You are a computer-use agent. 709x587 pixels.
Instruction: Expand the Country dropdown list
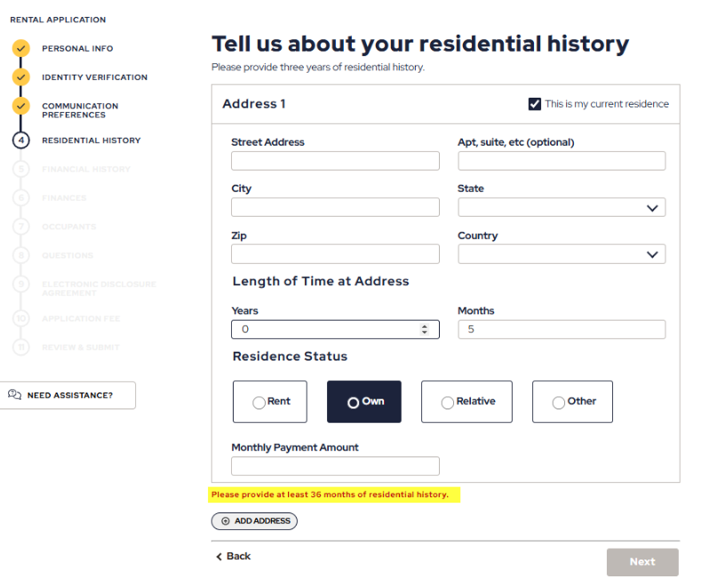click(562, 254)
